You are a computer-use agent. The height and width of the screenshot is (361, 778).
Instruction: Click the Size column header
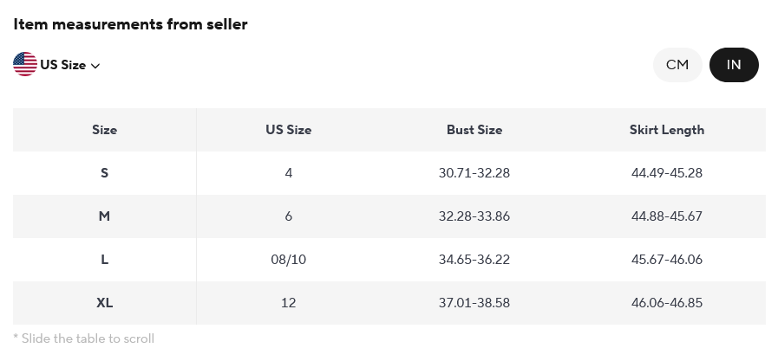point(105,130)
